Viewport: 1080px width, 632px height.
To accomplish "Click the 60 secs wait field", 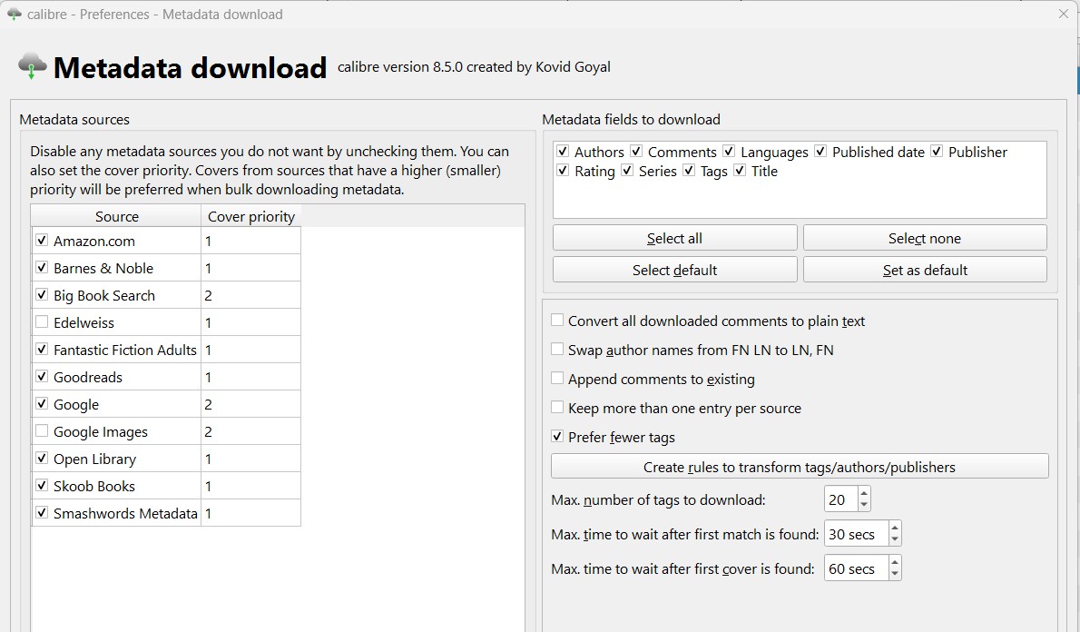I will [857, 568].
